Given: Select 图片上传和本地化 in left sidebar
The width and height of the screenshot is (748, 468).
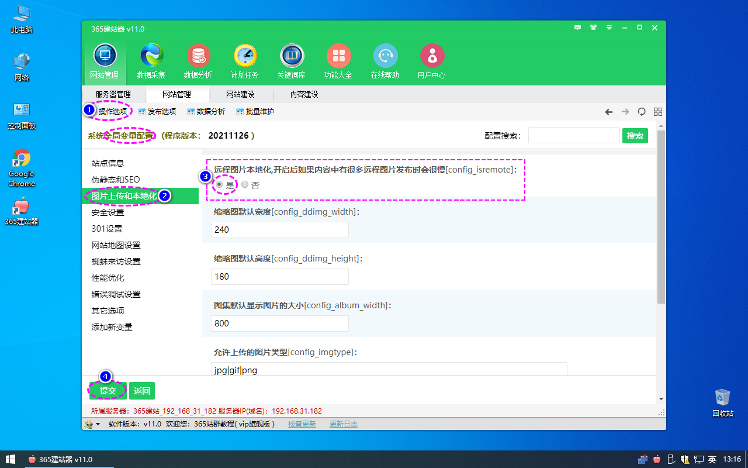Looking at the screenshot, I should point(141,196).
